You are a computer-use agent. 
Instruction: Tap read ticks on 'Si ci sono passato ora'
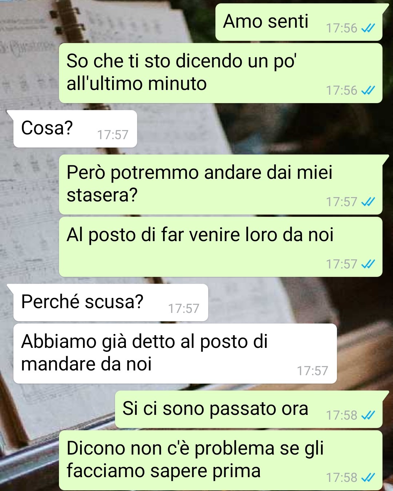pyautogui.click(x=368, y=415)
